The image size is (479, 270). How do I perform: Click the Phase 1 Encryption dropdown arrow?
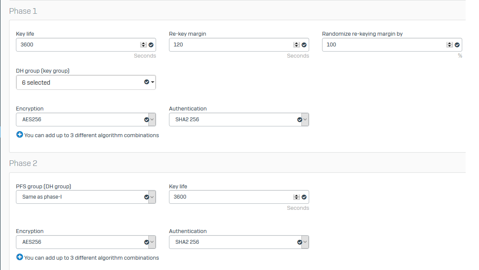point(152,120)
